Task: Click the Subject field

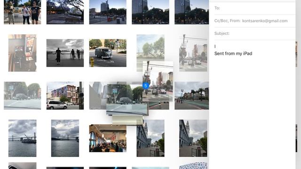Action: click(x=254, y=33)
